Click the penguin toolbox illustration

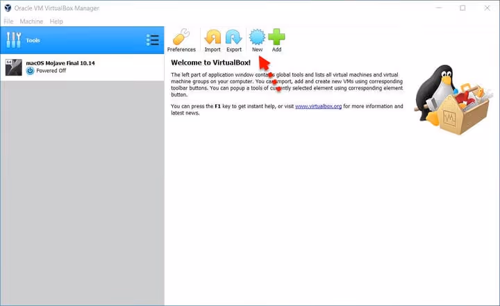click(452, 100)
